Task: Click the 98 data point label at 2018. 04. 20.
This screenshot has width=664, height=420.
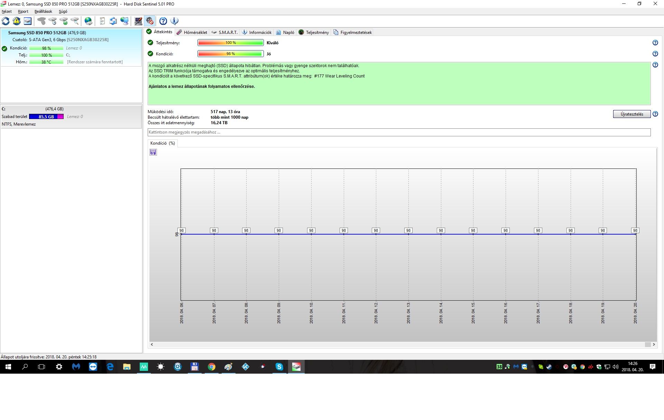Action: tap(635, 230)
